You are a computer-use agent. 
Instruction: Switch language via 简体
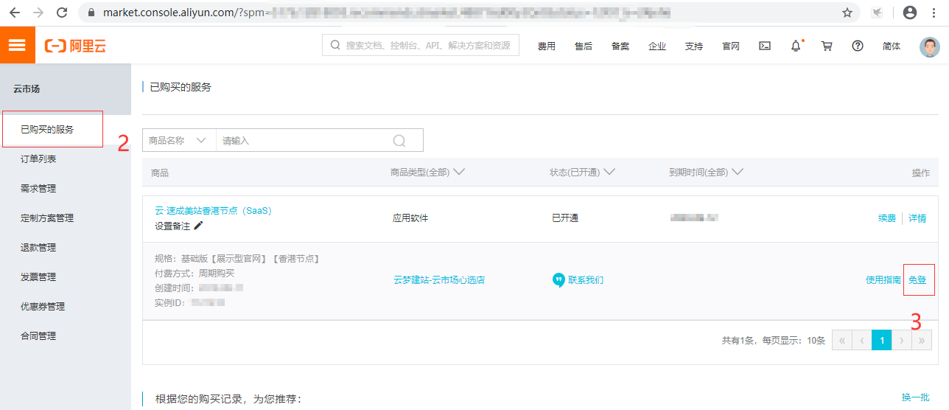[x=892, y=46]
